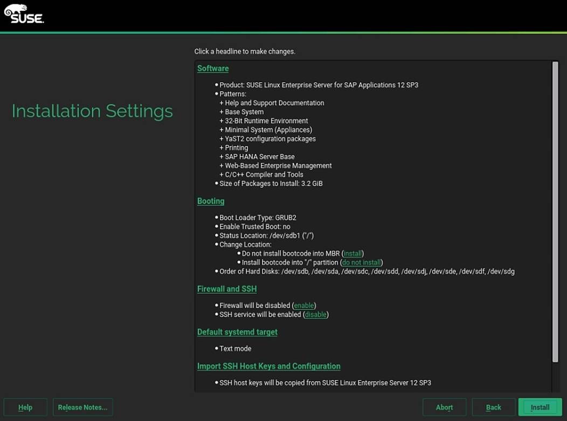The width and height of the screenshot is (567, 421).
Task: Click 'Help and Support Documentation' pattern
Action: pyautogui.click(x=272, y=103)
